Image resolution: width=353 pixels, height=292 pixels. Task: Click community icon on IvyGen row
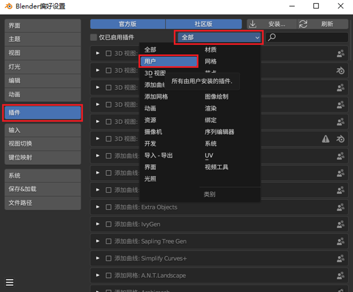point(341,224)
